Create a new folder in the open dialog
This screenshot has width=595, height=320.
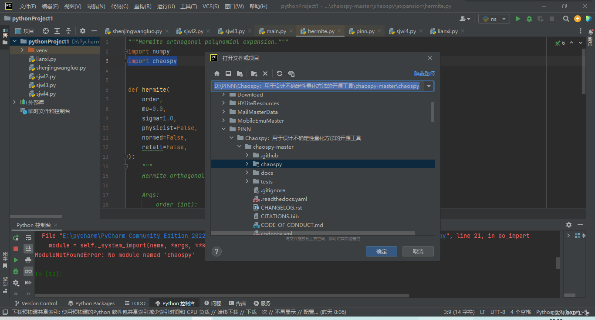point(254,73)
